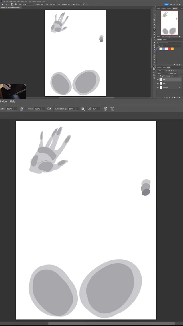Image resolution: width=183 pixels, height=326 pixels.
Task: Pick the red swatch in Swatches panel
Action: 169,49
